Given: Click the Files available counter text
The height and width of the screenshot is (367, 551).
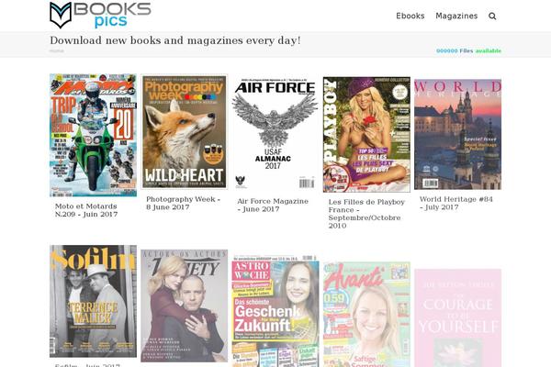Looking at the screenshot, I should [x=468, y=50].
